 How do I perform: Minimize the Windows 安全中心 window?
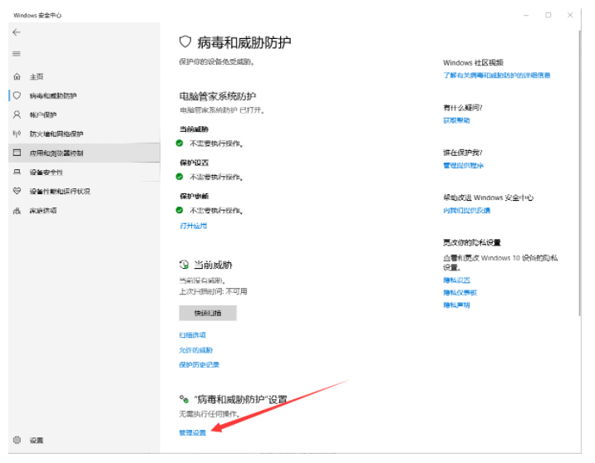[x=526, y=15]
